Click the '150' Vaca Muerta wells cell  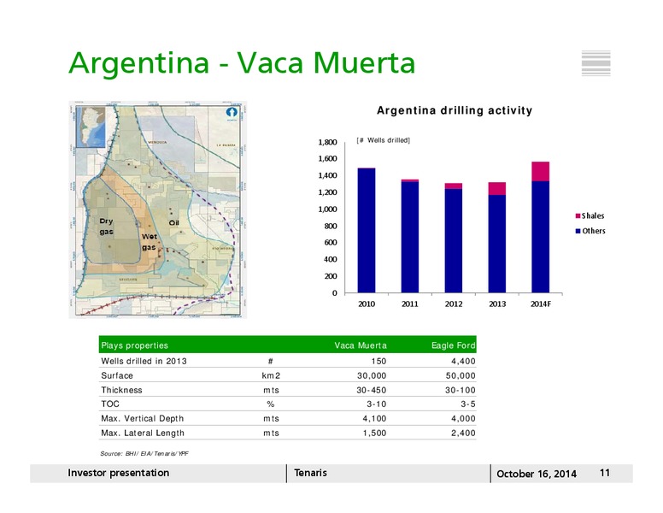(x=378, y=361)
